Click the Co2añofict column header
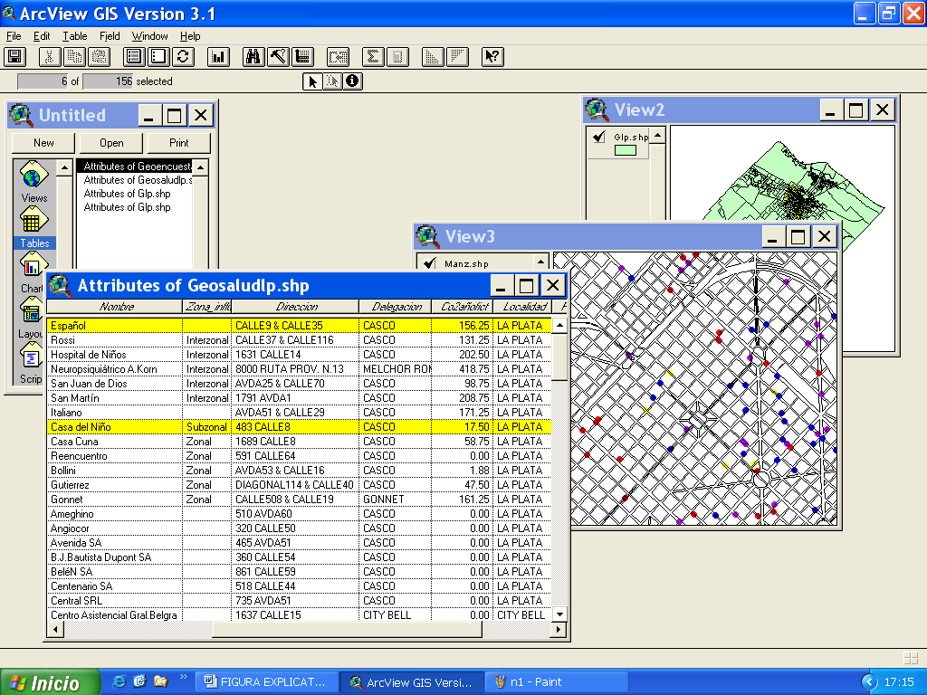 point(463,307)
